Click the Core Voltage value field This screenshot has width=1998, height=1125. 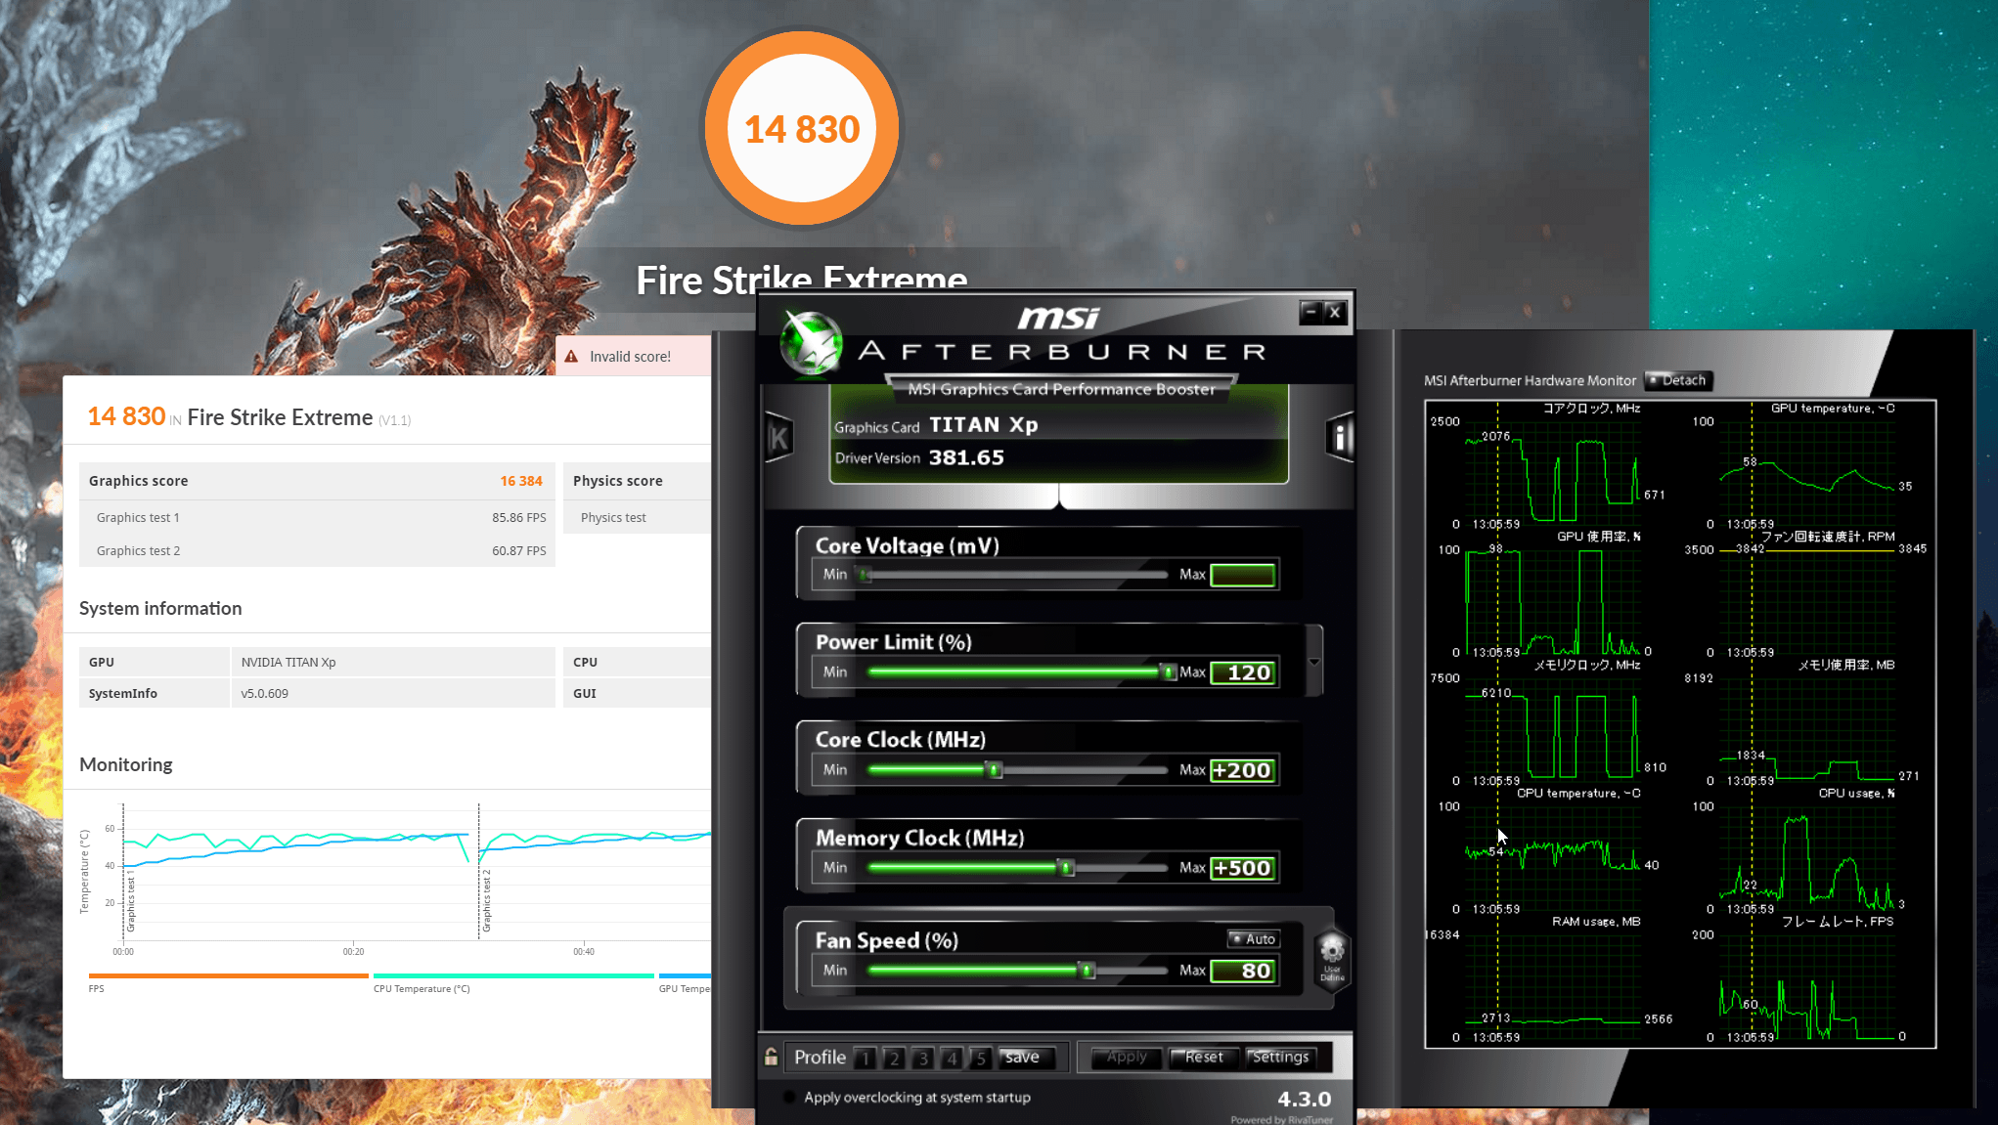(1242, 575)
